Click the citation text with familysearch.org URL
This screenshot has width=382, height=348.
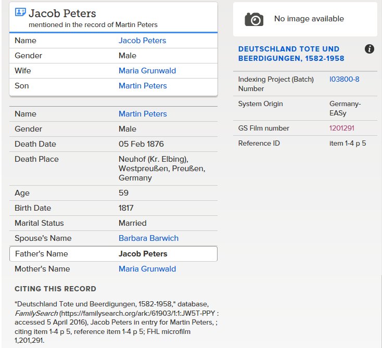coord(117,322)
